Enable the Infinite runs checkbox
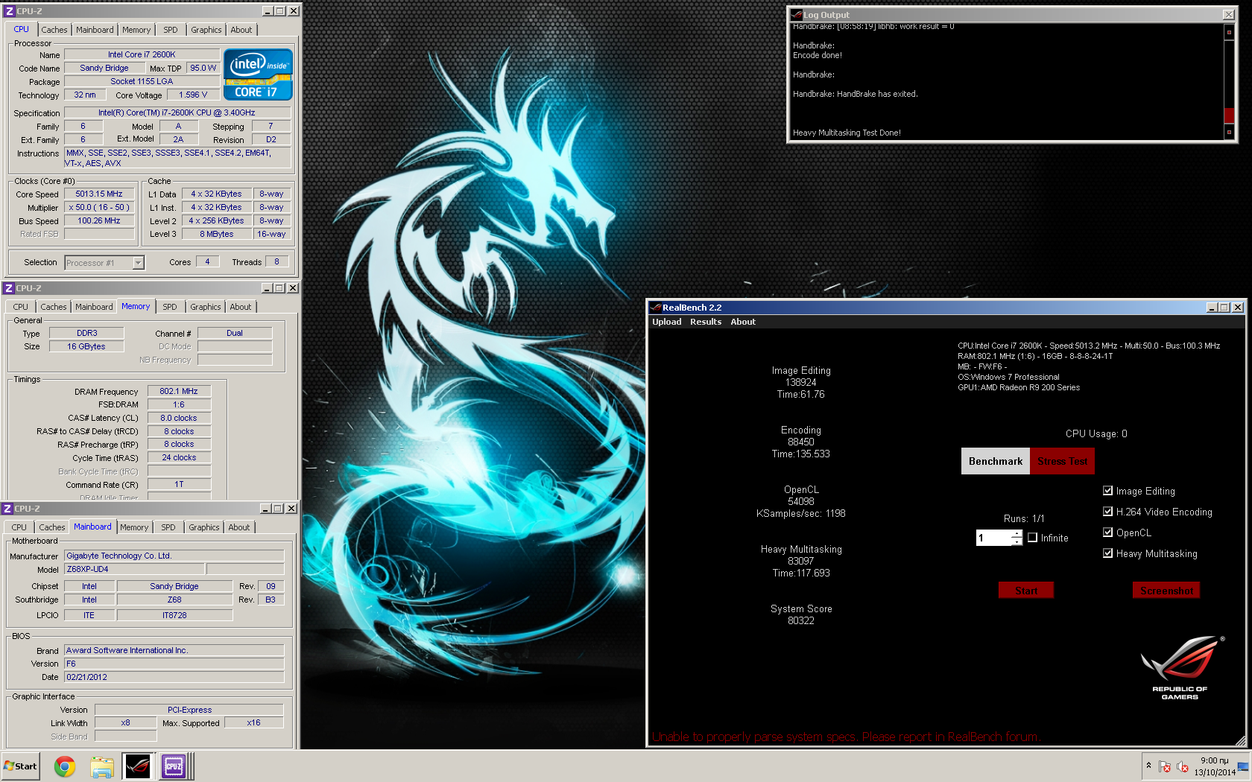Image resolution: width=1252 pixels, height=782 pixels. [1033, 538]
